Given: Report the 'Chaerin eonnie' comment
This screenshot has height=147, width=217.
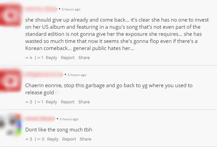Looking at the screenshot, I should [68, 102].
